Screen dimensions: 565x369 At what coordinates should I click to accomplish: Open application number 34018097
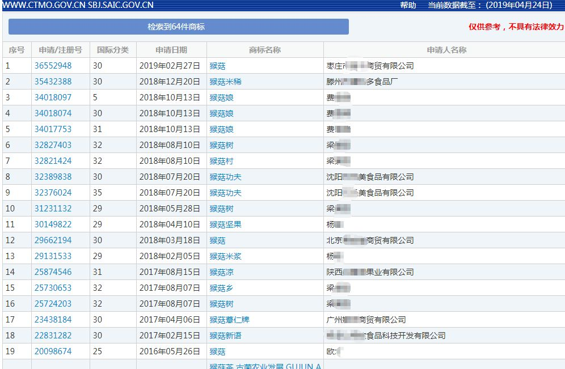(53, 97)
